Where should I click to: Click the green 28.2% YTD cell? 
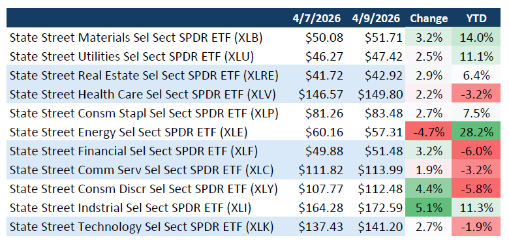[476, 132]
